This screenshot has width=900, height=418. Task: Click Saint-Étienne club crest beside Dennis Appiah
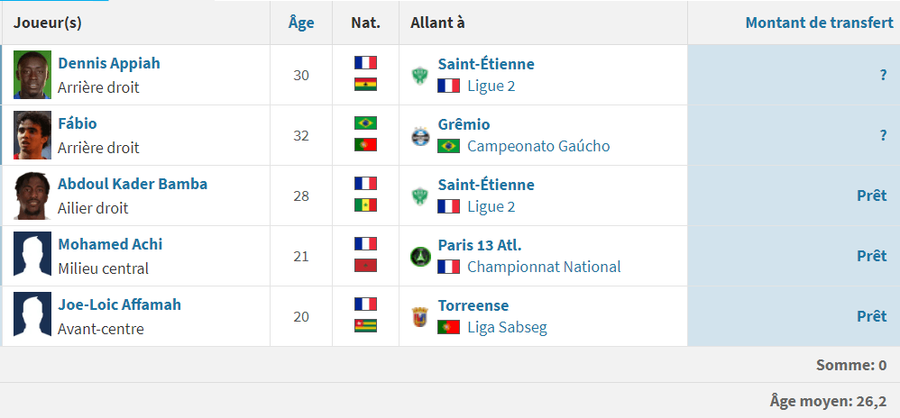click(419, 75)
